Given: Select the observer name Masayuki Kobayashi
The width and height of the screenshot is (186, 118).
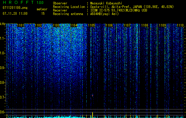Looking at the screenshot, I should [x=106, y=3].
